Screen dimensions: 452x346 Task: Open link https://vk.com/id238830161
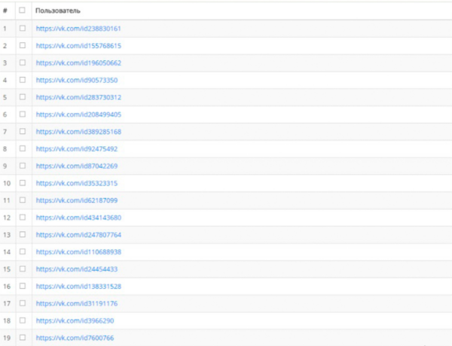(x=78, y=29)
